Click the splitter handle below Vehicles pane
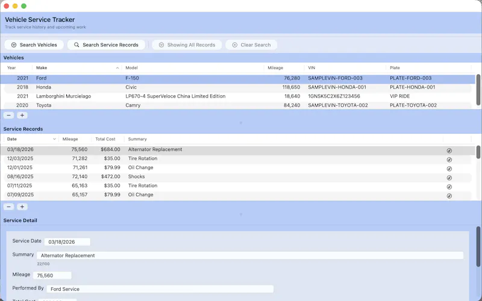This screenshot has width=482, height=301. [241, 123]
